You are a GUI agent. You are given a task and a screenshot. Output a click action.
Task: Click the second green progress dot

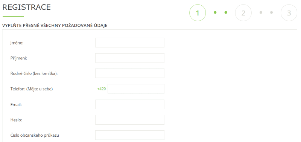[226, 12]
